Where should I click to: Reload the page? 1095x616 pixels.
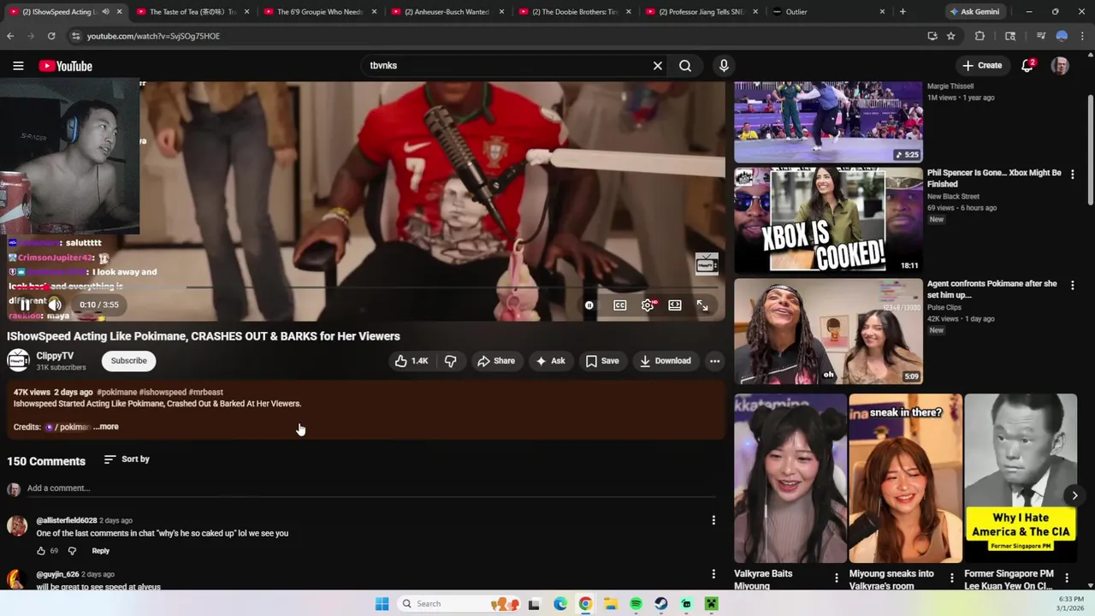51,36
